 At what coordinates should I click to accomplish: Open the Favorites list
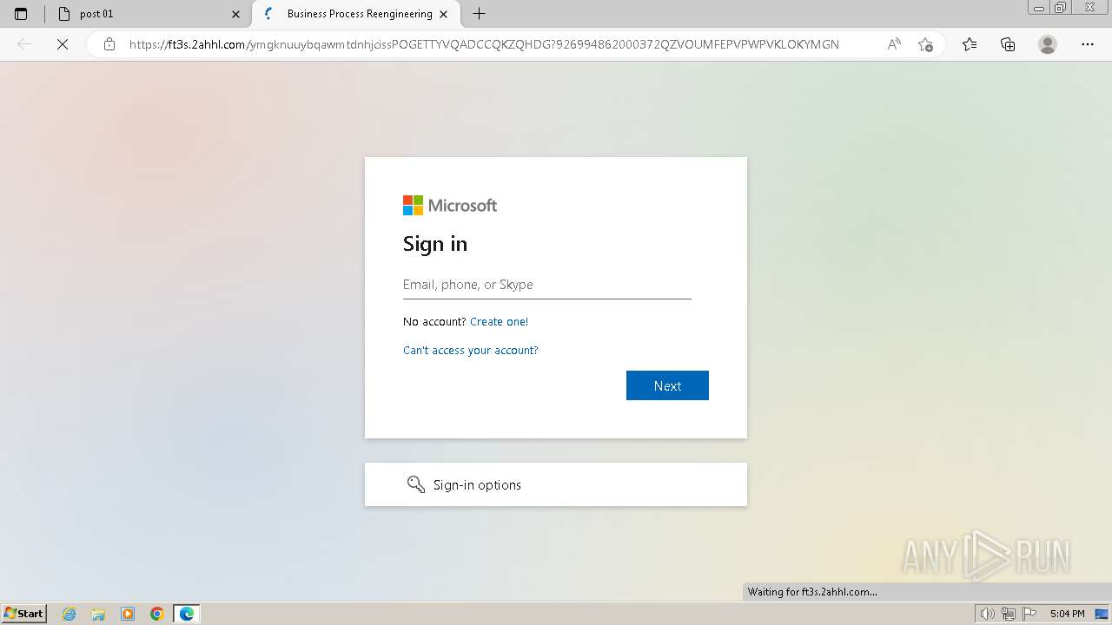point(970,44)
